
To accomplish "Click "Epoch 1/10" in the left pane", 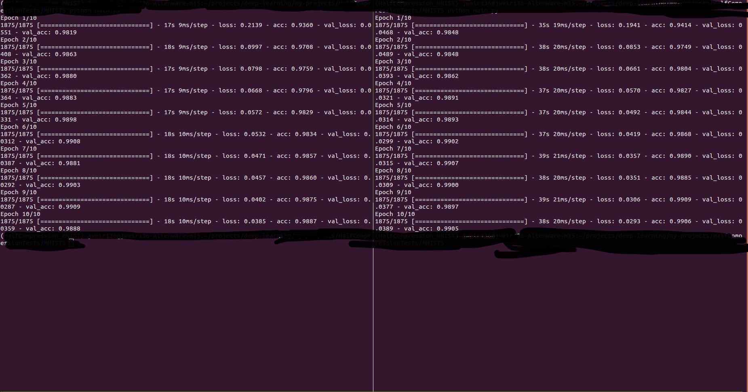I will tap(19, 18).
